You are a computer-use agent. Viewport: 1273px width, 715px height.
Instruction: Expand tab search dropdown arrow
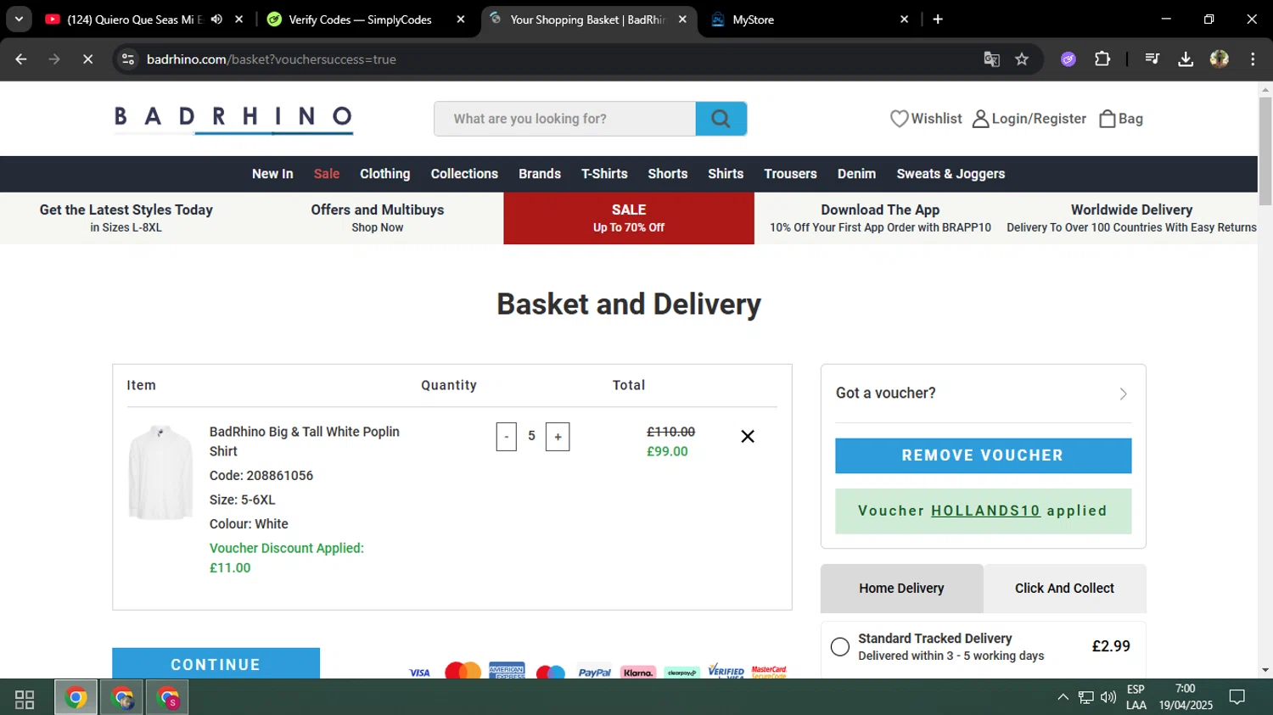[x=19, y=20]
